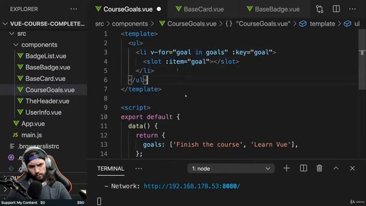The image size is (366, 206).
Task: Open editor more actions ellipsis menu
Action: point(352,9)
